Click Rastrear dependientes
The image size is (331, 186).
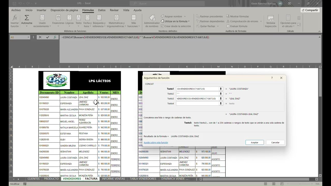click(210, 21)
